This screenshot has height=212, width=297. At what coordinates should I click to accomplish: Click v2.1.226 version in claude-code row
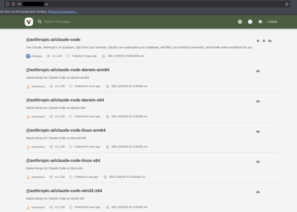tap(57, 56)
